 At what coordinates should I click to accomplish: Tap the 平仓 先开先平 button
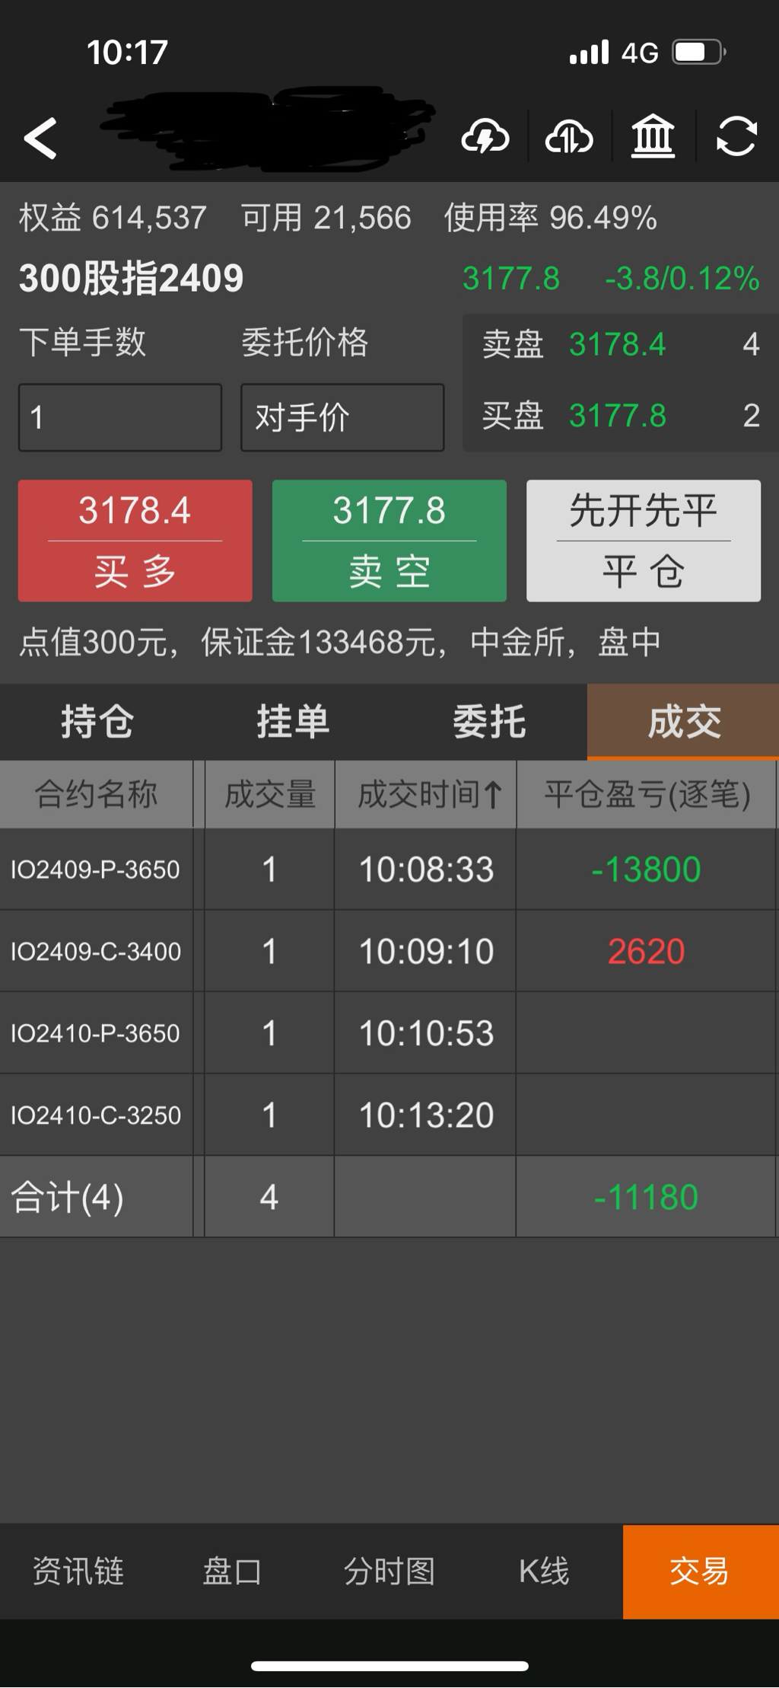click(644, 541)
